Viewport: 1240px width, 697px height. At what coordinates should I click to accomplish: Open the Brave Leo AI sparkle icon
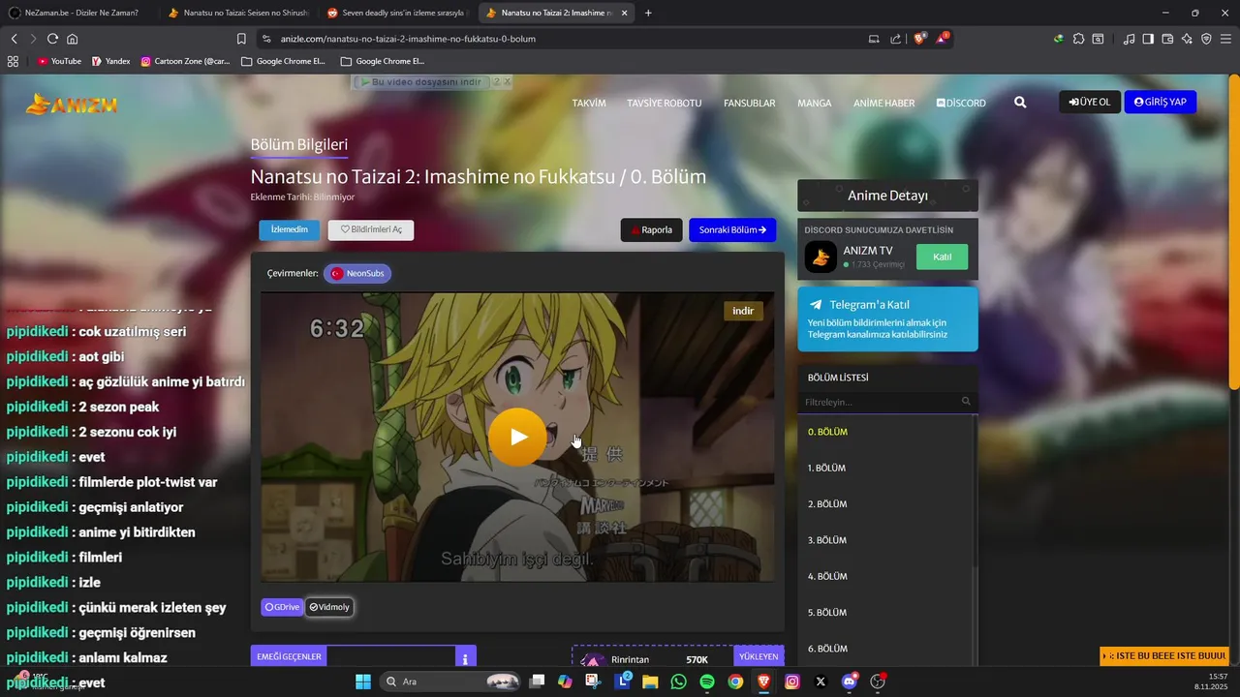(1187, 39)
